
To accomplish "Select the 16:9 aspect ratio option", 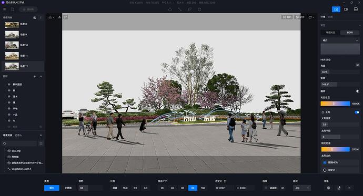I will pyautogui.click(x=125, y=188).
